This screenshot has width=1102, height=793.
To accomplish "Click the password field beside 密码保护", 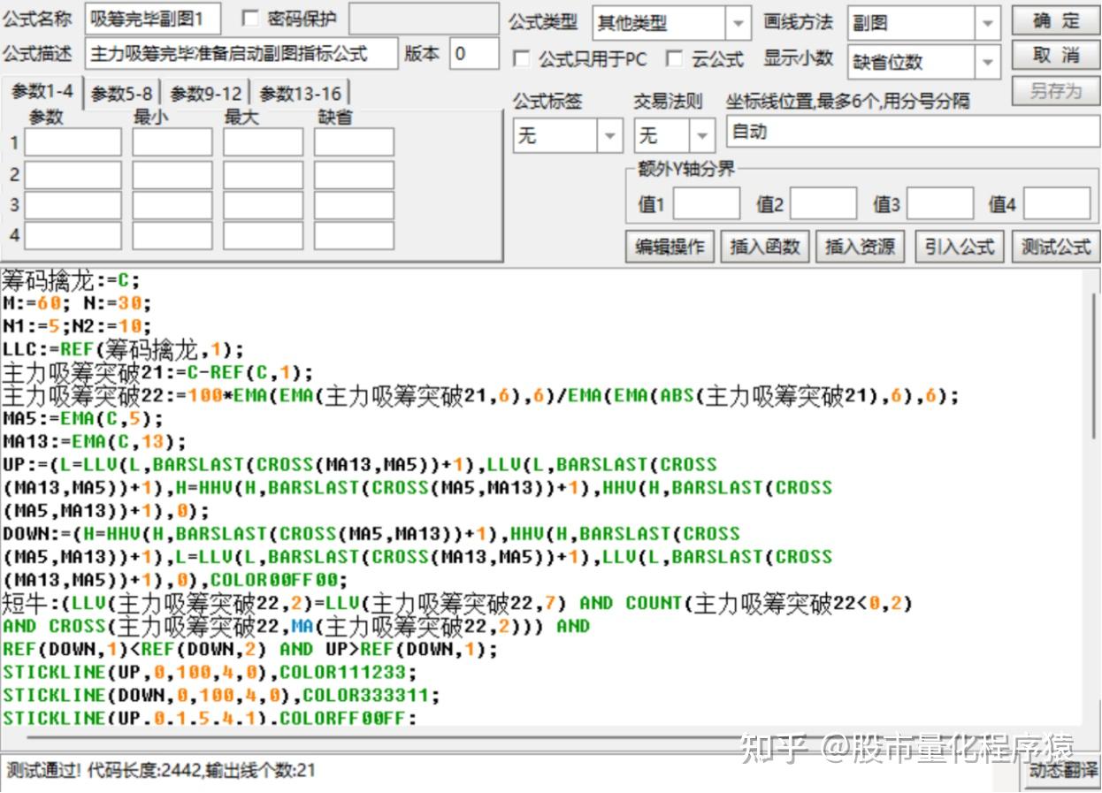I will point(424,19).
